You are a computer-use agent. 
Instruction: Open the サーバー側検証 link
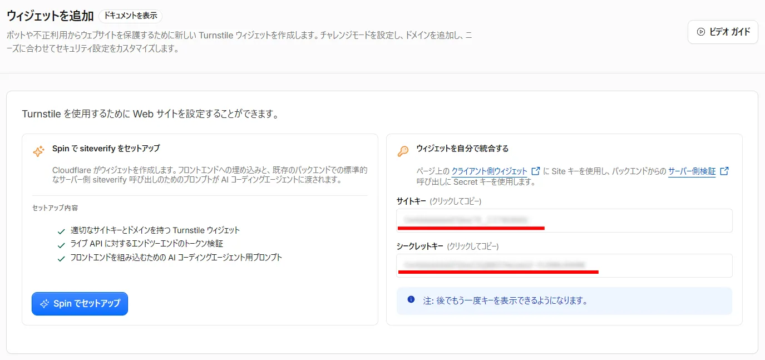click(692, 171)
